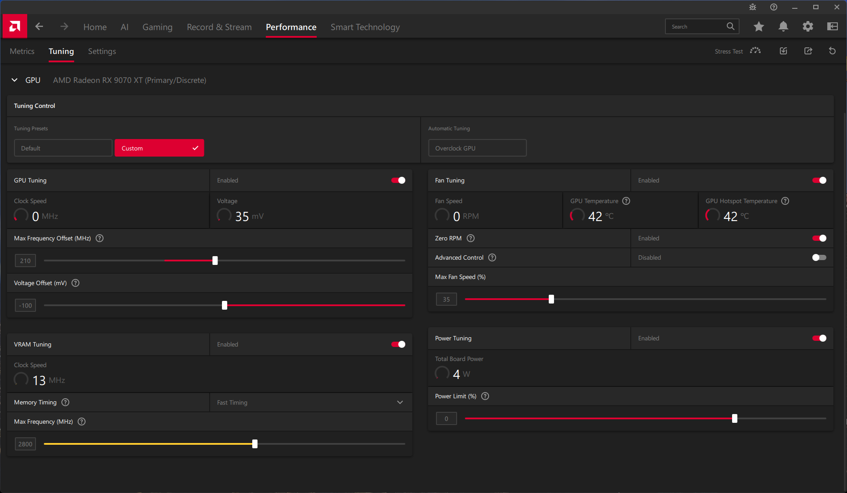847x493 pixels.
Task: Open the favorites star icon
Action: tap(758, 27)
